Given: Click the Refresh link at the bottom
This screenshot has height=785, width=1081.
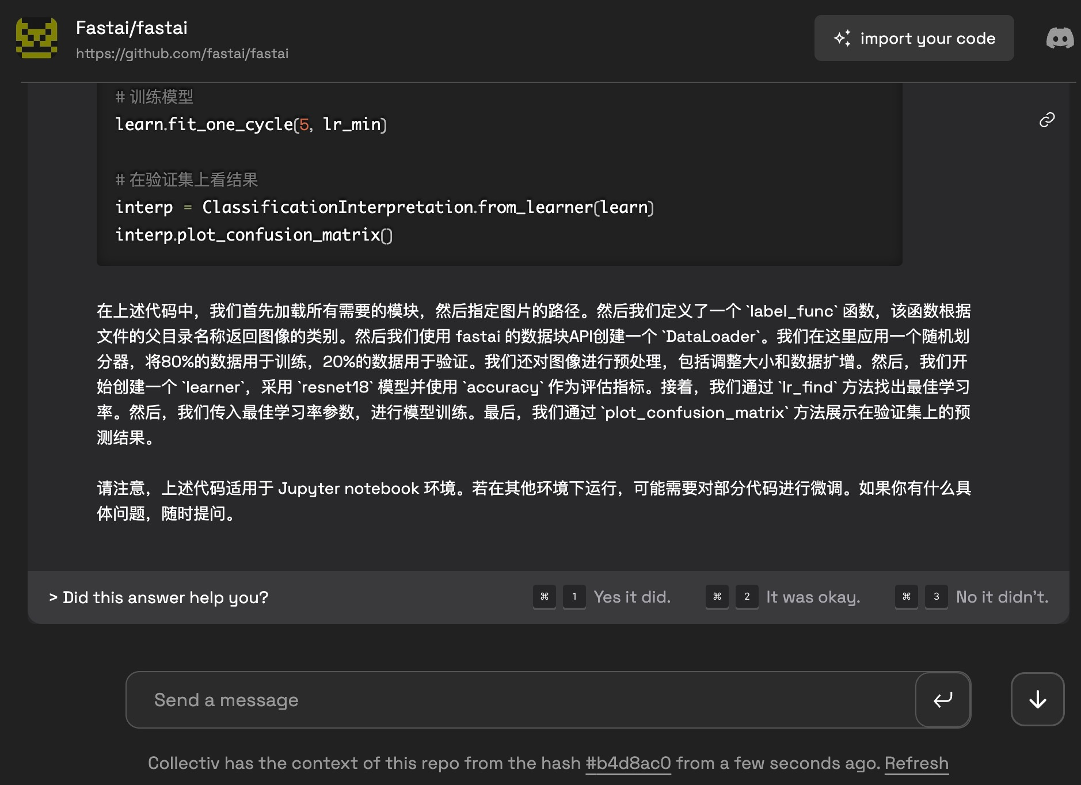Looking at the screenshot, I should 916,763.
